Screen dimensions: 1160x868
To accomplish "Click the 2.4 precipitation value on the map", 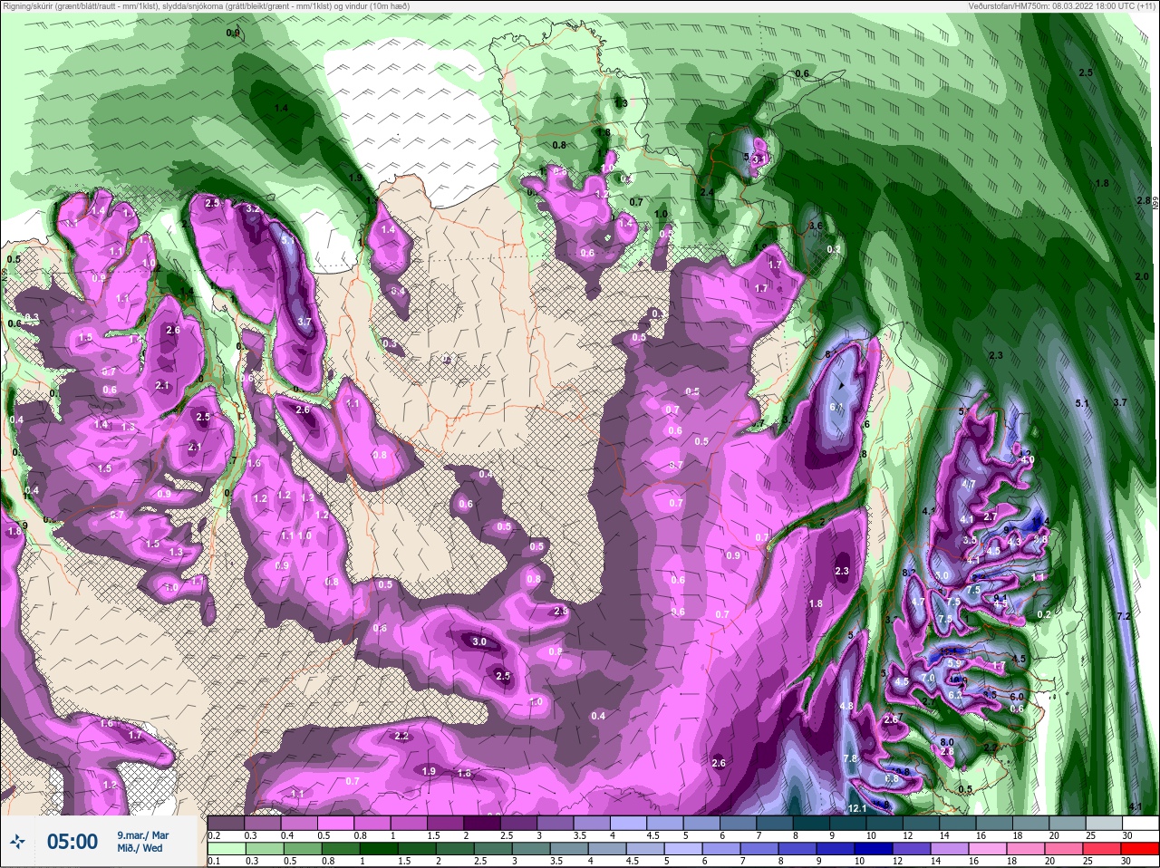I will point(707,192).
